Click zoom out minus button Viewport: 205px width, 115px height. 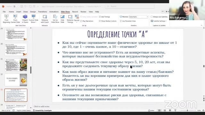(x=179, y=111)
